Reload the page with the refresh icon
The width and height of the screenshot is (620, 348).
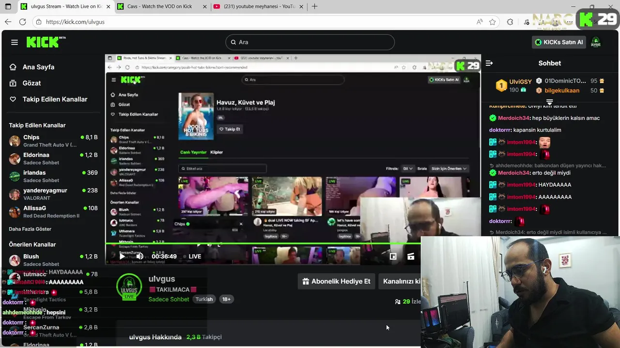[x=22, y=22]
